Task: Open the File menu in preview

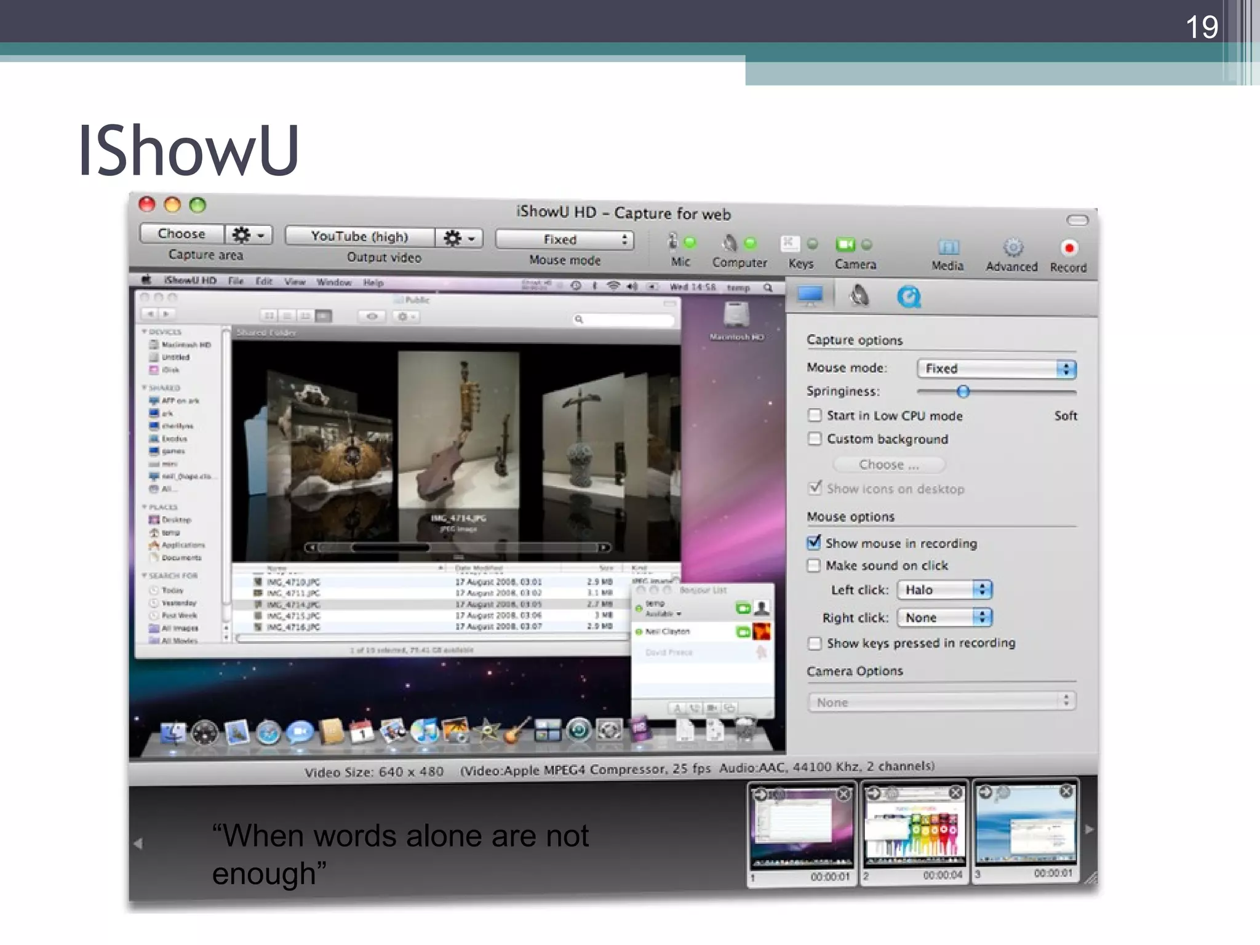Action: 236,281
